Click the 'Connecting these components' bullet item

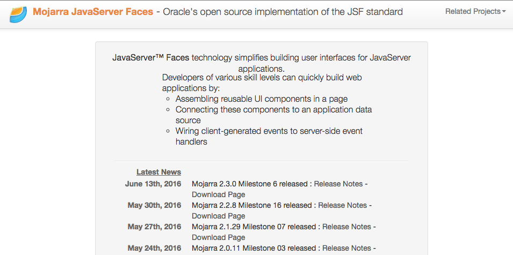pyautogui.click(x=273, y=109)
